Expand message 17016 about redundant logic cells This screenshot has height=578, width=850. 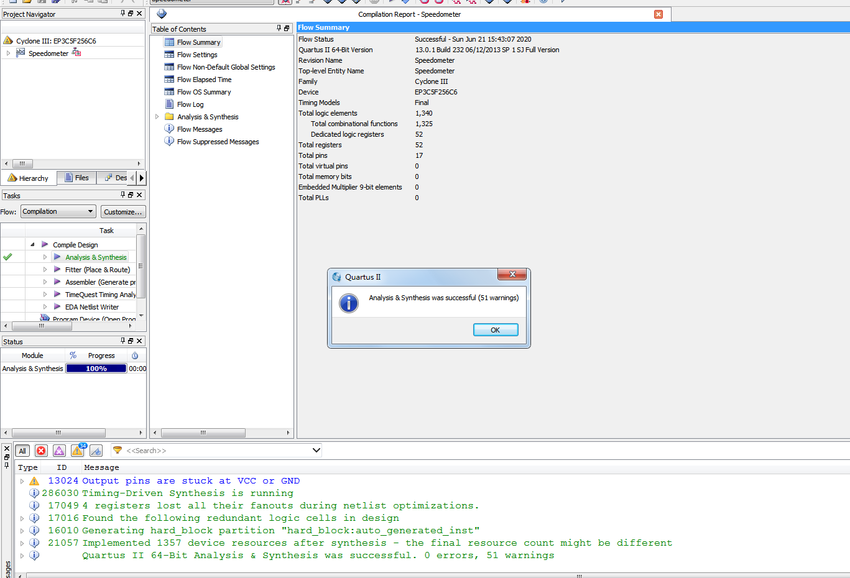22,518
